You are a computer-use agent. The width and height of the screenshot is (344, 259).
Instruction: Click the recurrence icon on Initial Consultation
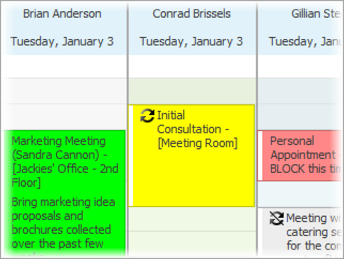(147, 116)
